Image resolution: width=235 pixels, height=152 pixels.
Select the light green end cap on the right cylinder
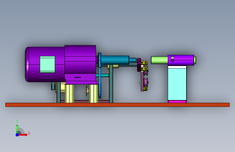click(195, 60)
